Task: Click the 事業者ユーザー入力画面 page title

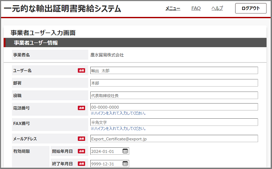Action: [x=43, y=33]
